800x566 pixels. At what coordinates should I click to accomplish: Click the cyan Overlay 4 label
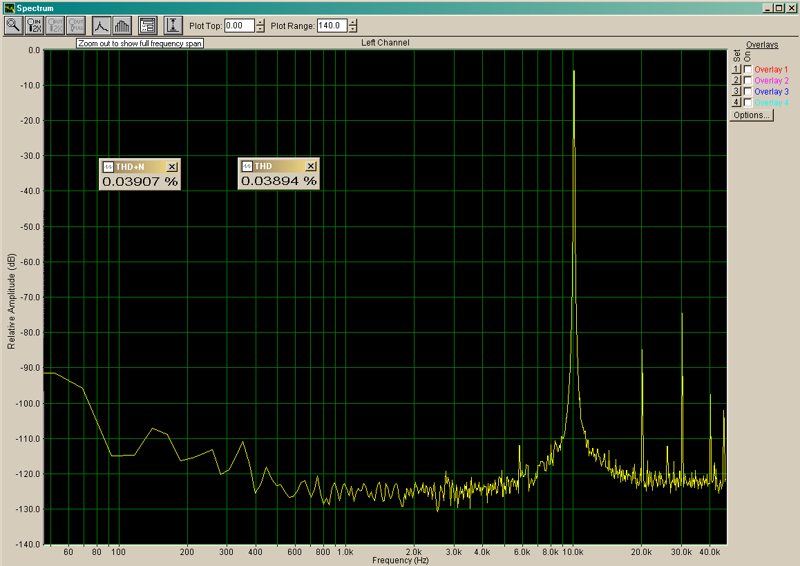point(772,102)
